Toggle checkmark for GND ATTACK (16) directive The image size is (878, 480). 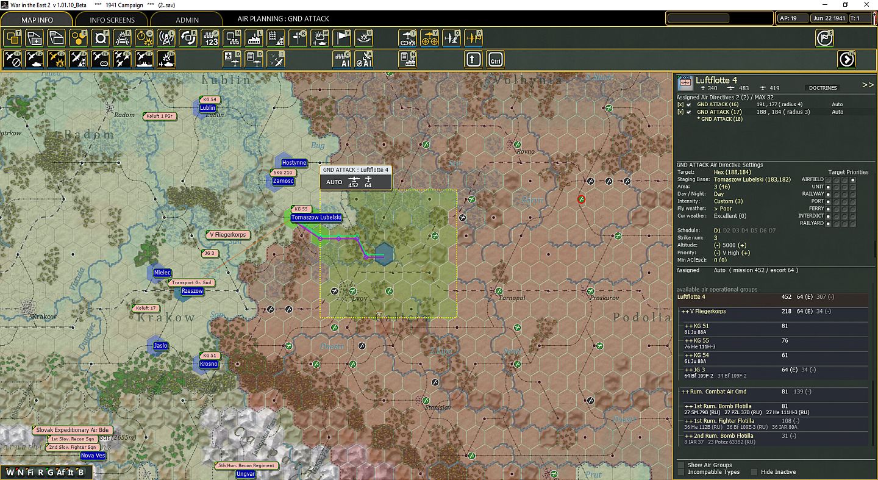coord(689,105)
